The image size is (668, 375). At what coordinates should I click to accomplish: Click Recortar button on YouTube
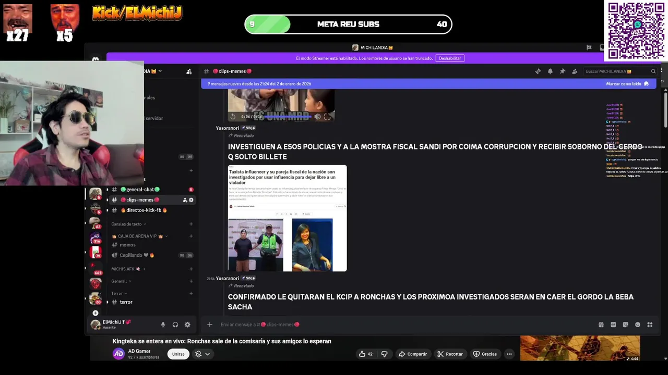click(x=450, y=354)
